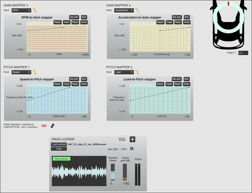252x193 pixels.
Task: Click RPM-to-Gain min gain -70.0 field
Action: click(20, 50)
